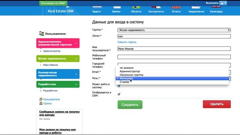Open the Календарь section
Image resolution: width=240 pixels, height=135 pixels.
(x=216, y=9)
